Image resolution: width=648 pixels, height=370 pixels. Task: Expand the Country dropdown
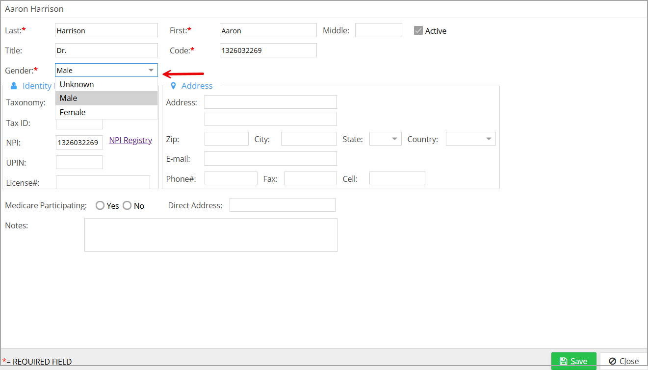471,139
